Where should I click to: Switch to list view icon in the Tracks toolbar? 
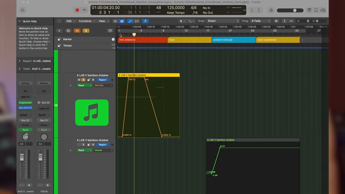coord(115,21)
